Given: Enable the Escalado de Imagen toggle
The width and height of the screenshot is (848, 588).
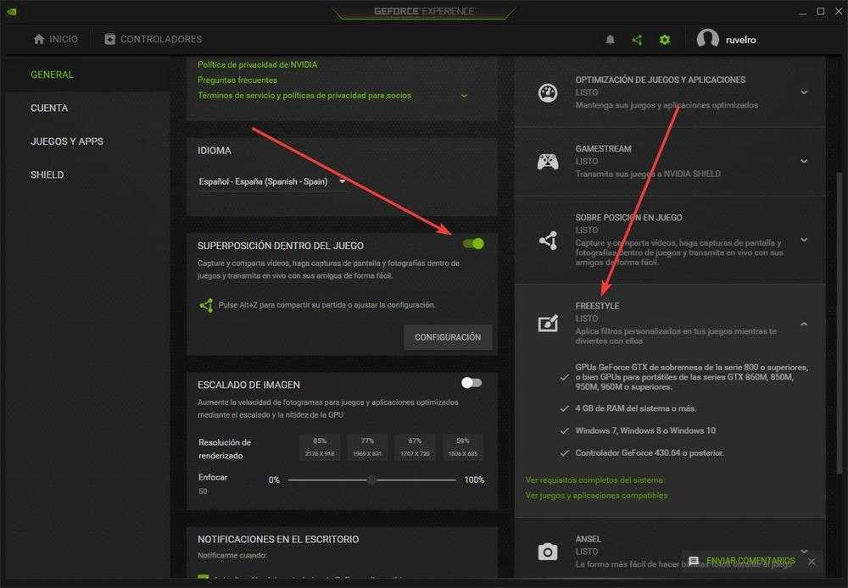Looking at the screenshot, I should click(x=471, y=383).
